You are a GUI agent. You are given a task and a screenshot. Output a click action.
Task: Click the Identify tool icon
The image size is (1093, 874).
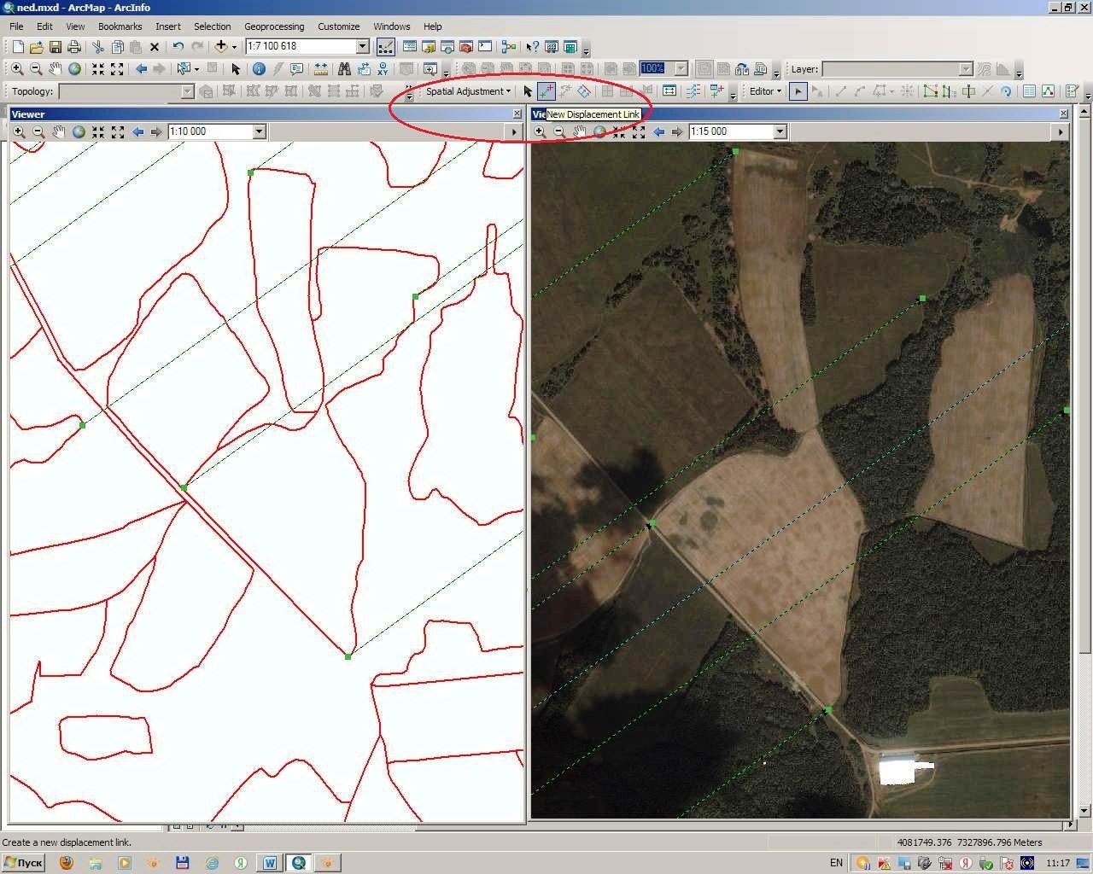click(x=259, y=69)
